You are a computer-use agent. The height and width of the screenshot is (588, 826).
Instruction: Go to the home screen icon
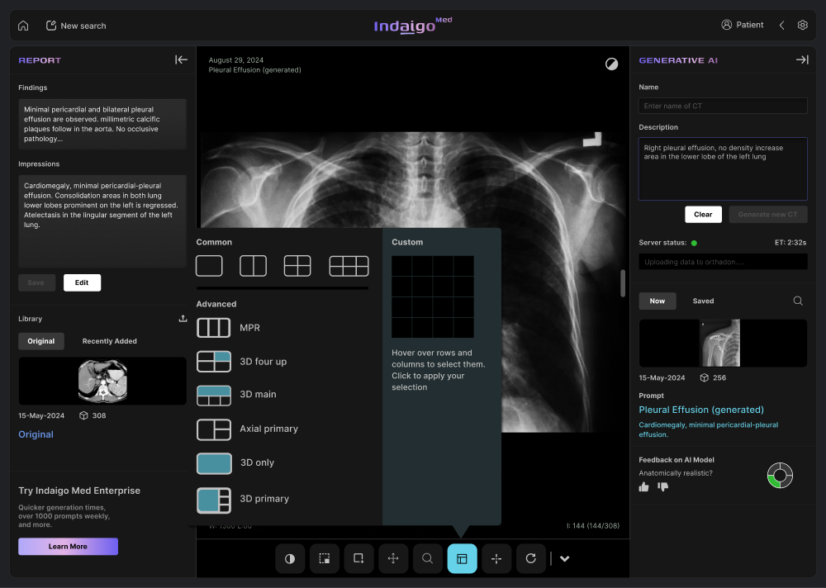(23, 26)
